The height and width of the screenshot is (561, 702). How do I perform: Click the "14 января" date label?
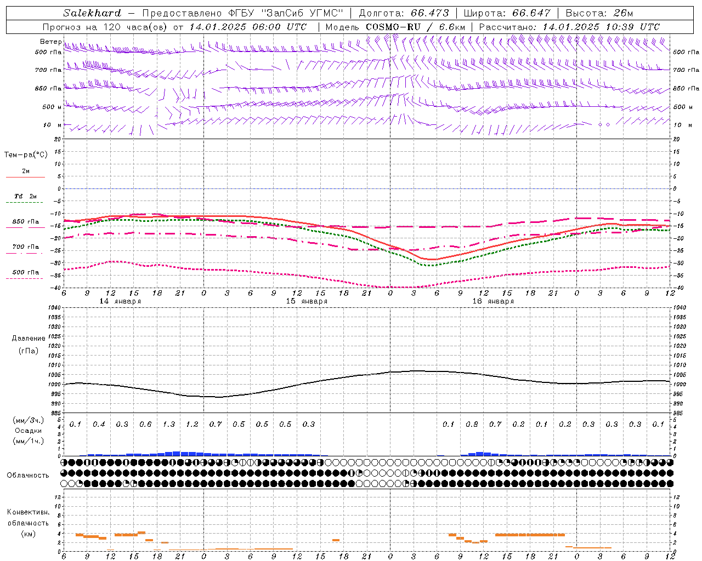120,301
